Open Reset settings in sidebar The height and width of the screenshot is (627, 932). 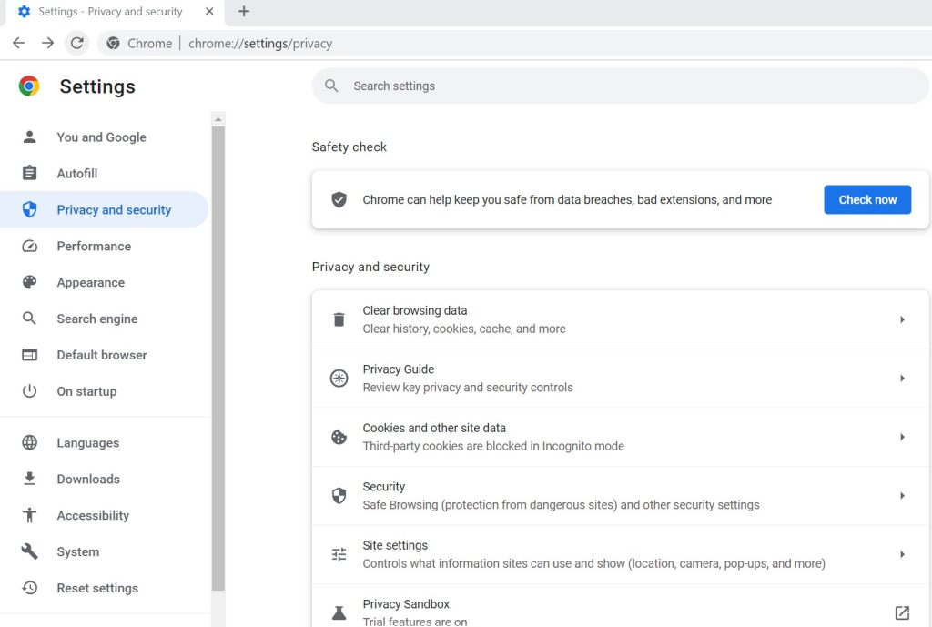click(x=97, y=588)
